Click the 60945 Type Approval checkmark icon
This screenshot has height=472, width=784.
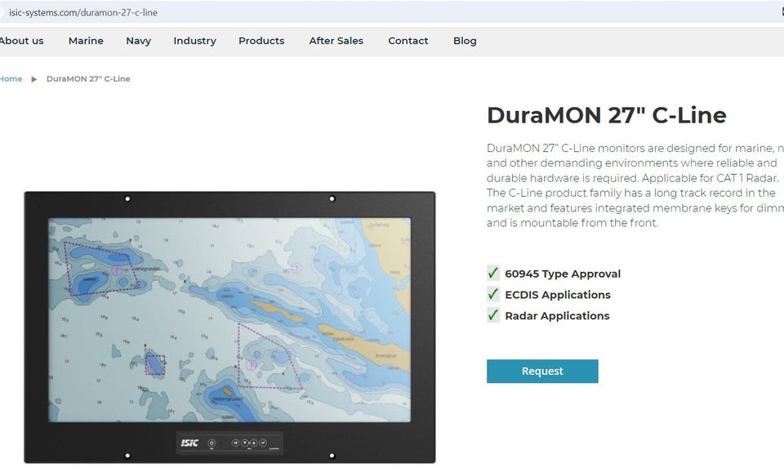[x=493, y=273]
